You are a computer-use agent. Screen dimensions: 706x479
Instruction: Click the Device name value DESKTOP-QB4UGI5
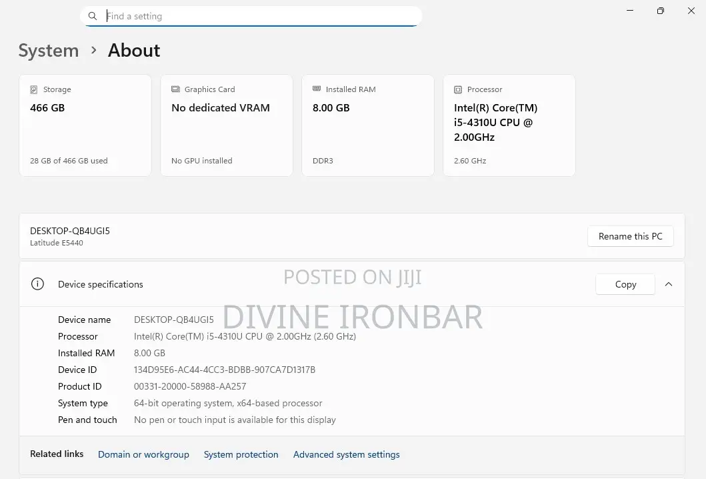pyautogui.click(x=174, y=320)
